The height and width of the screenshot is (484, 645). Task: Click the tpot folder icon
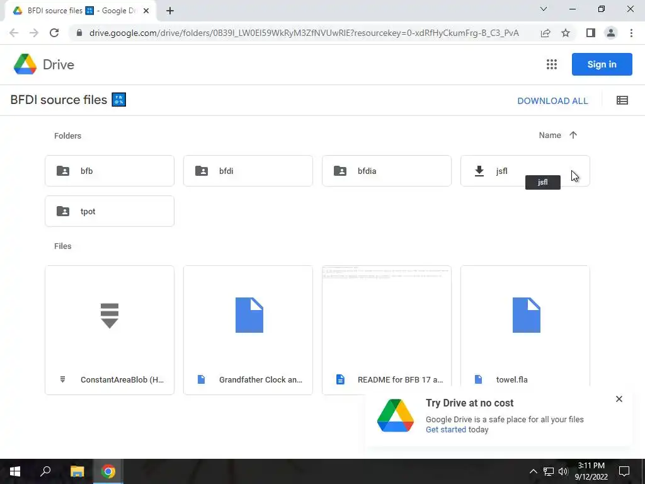pos(63,211)
